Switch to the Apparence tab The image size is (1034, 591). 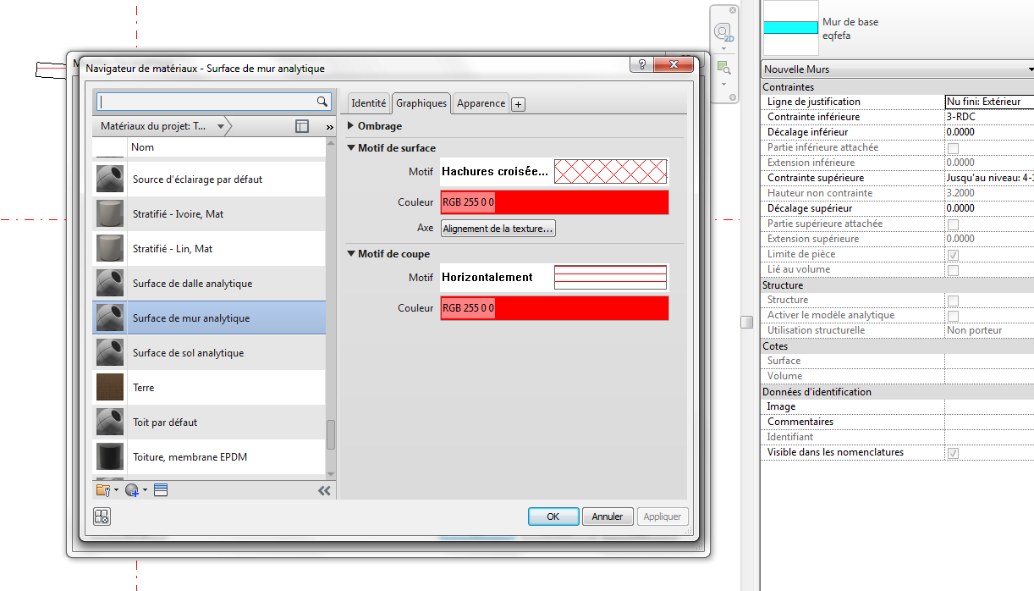481,103
